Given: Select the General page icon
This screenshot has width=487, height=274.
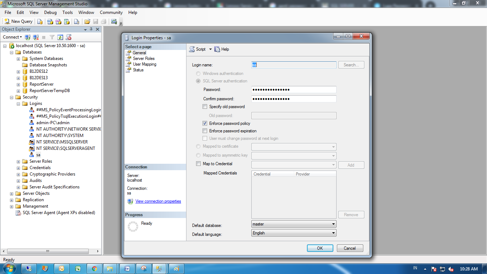Looking at the screenshot, I should tap(129, 53).
